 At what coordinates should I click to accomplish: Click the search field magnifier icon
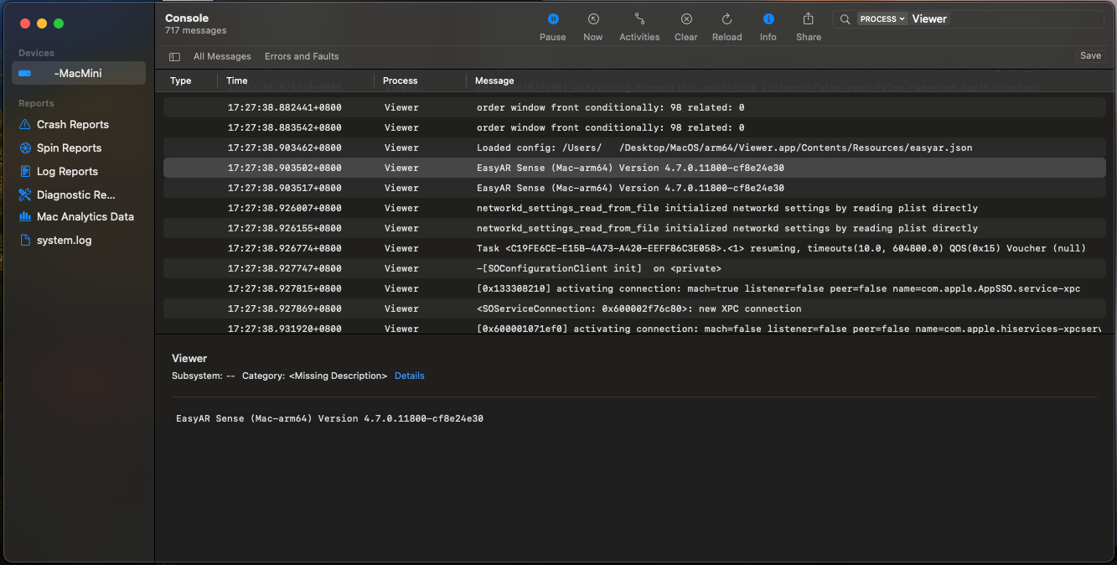point(845,19)
